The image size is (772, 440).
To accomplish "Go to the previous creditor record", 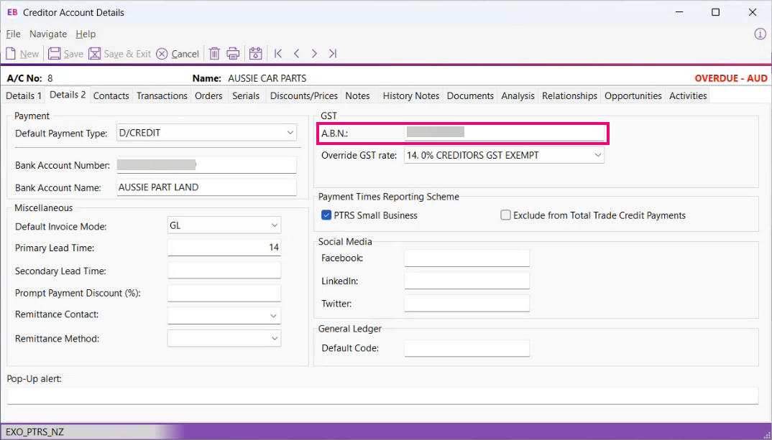I will tap(296, 54).
